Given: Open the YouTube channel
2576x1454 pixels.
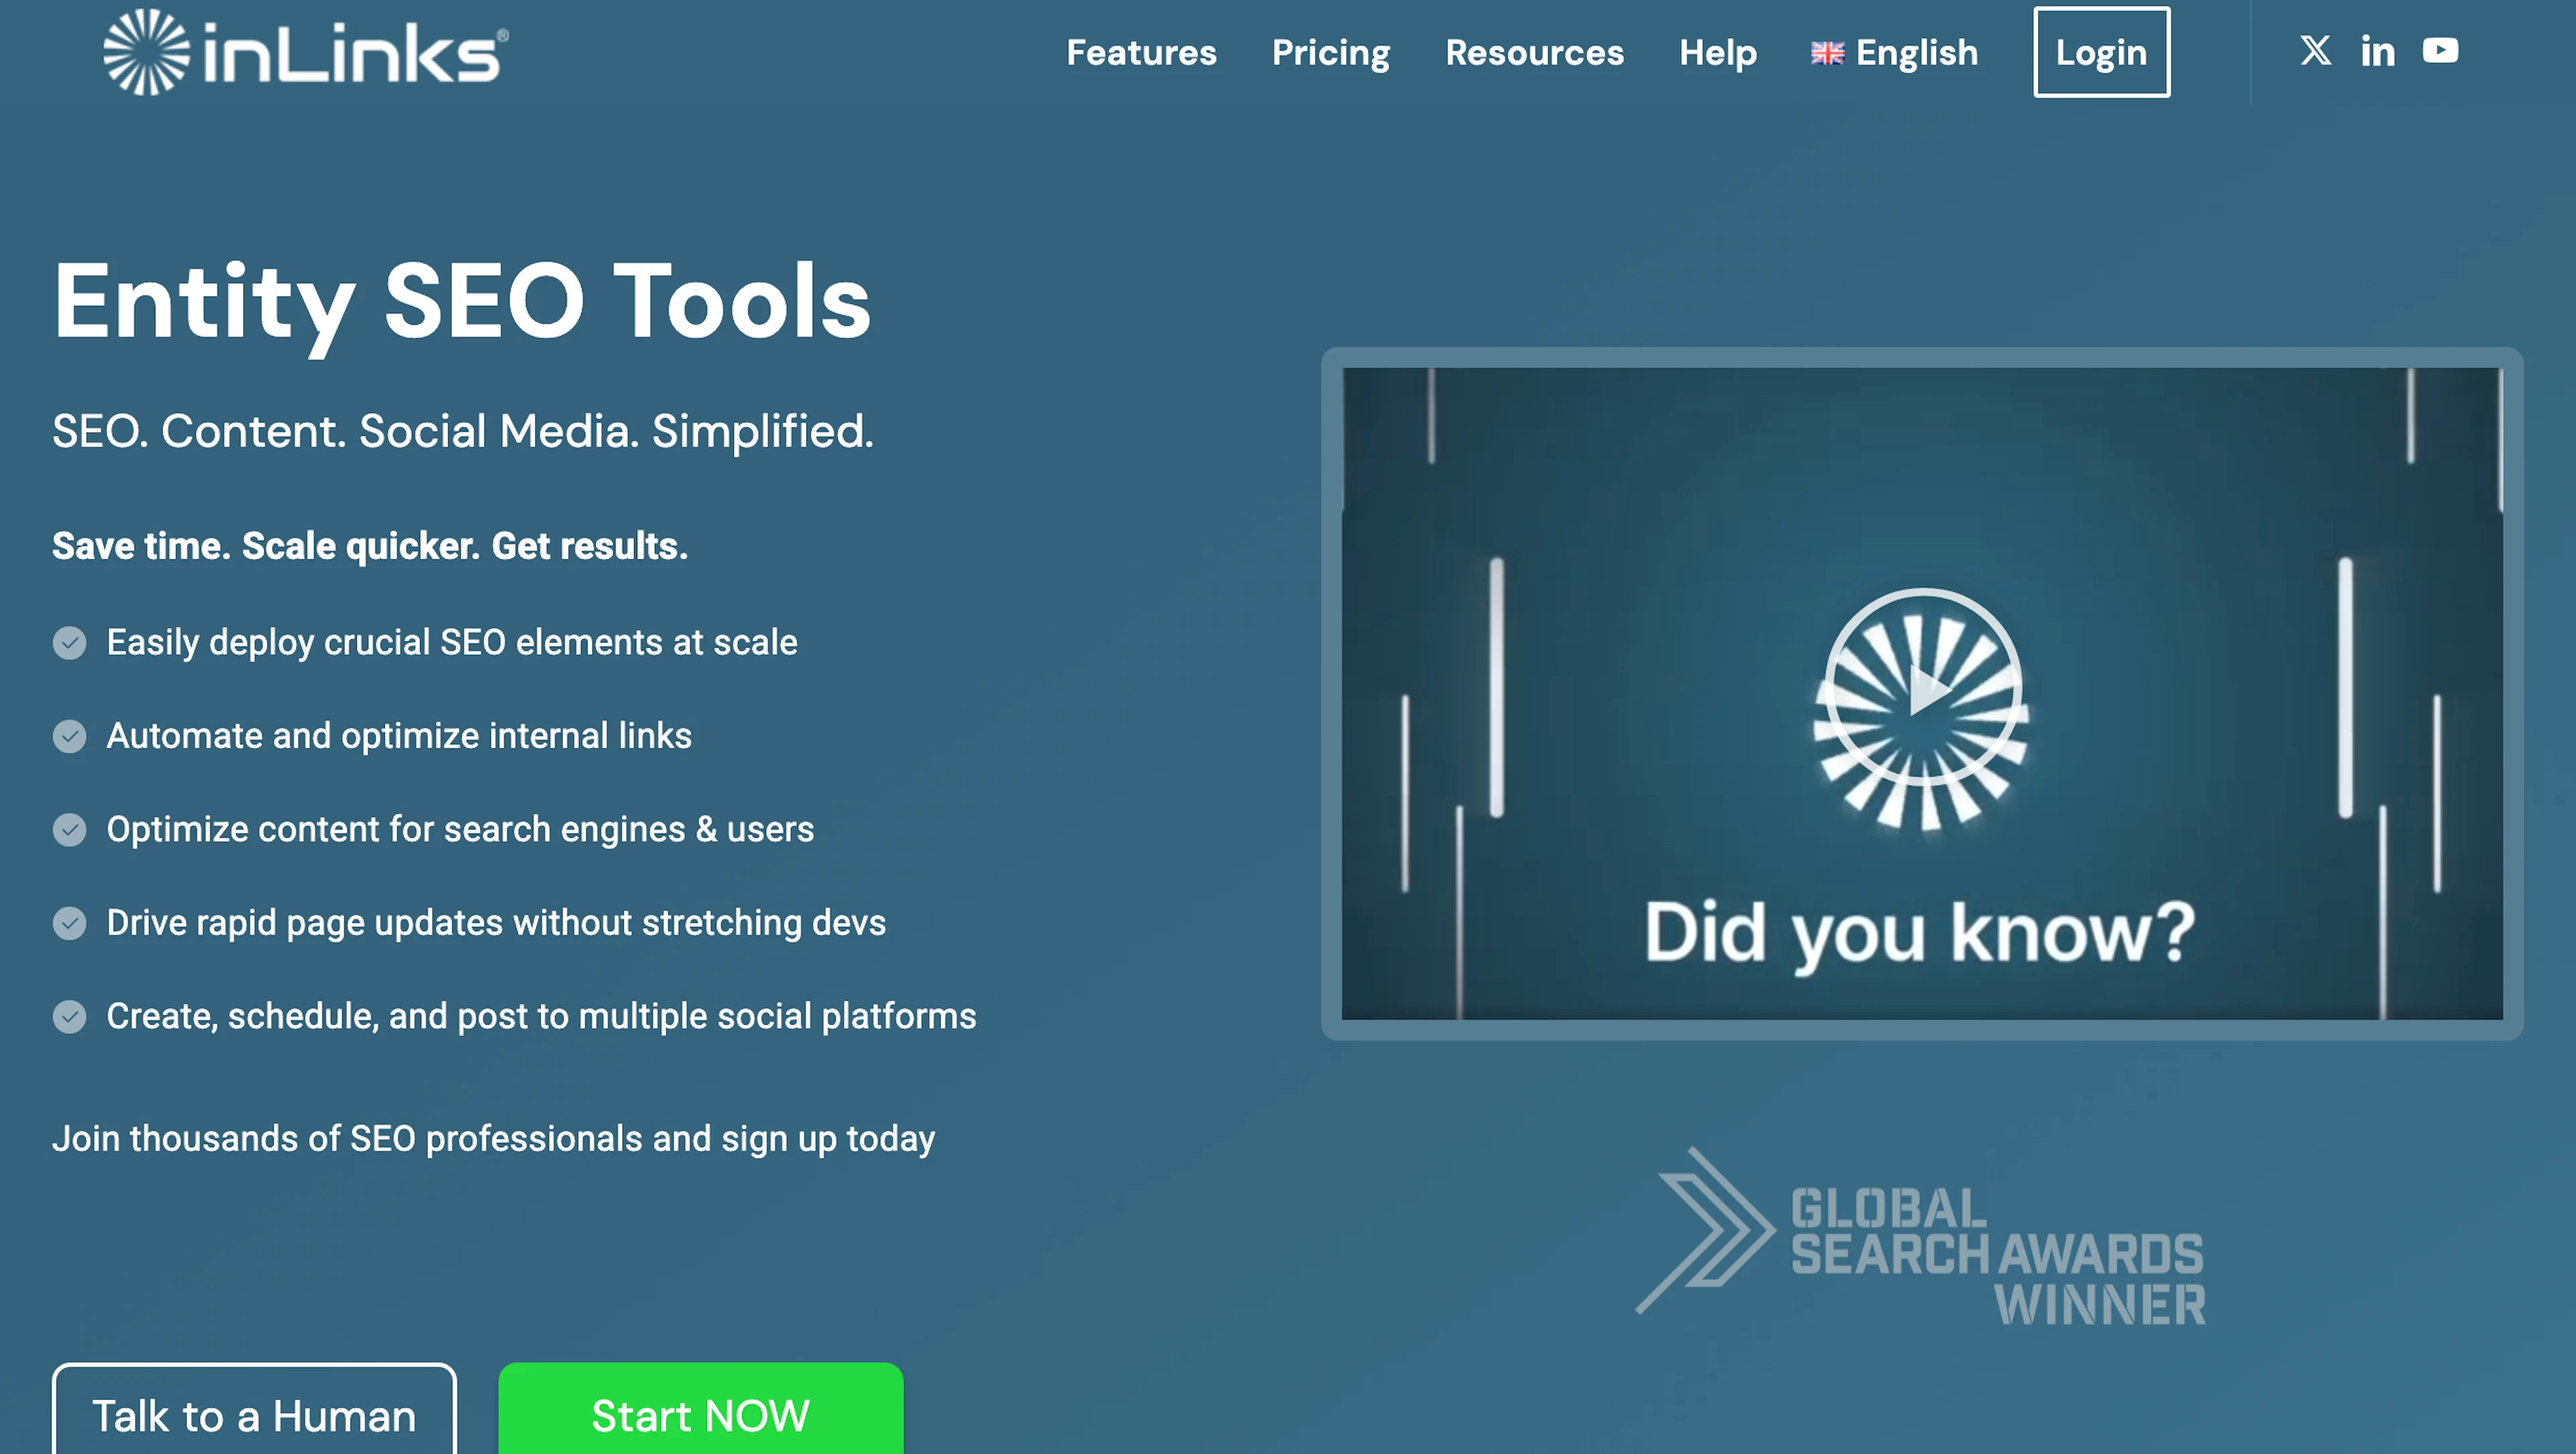Looking at the screenshot, I should [x=2441, y=51].
